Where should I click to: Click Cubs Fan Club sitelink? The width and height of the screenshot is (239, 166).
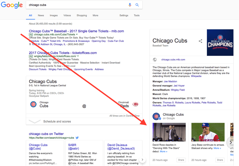(x=116, y=41)
